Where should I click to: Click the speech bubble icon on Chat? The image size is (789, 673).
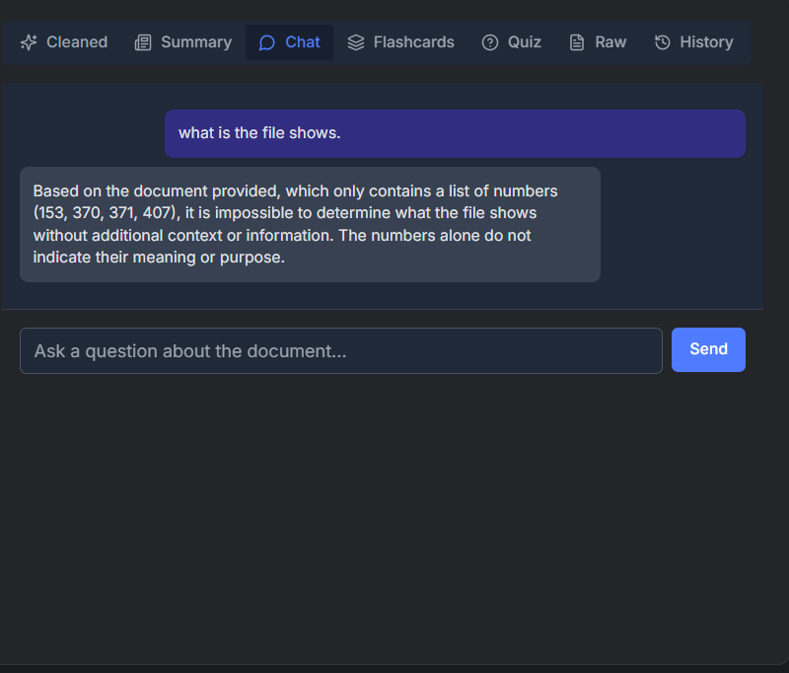[x=266, y=42]
